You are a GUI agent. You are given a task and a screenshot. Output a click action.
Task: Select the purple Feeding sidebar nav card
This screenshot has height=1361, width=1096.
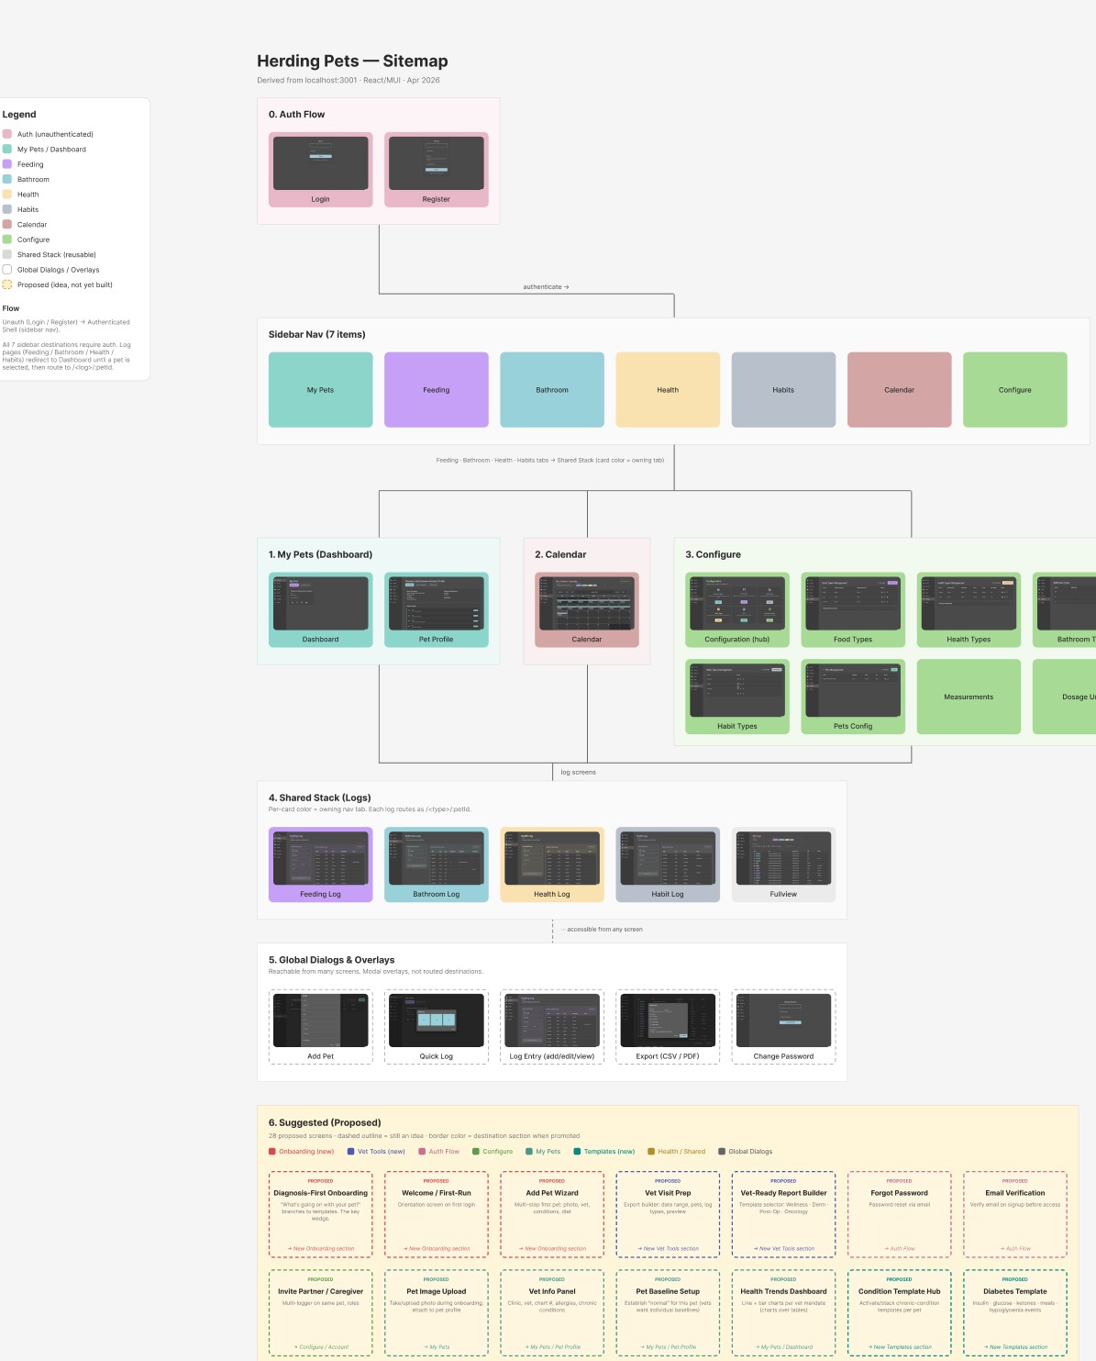[x=436, y=390]
